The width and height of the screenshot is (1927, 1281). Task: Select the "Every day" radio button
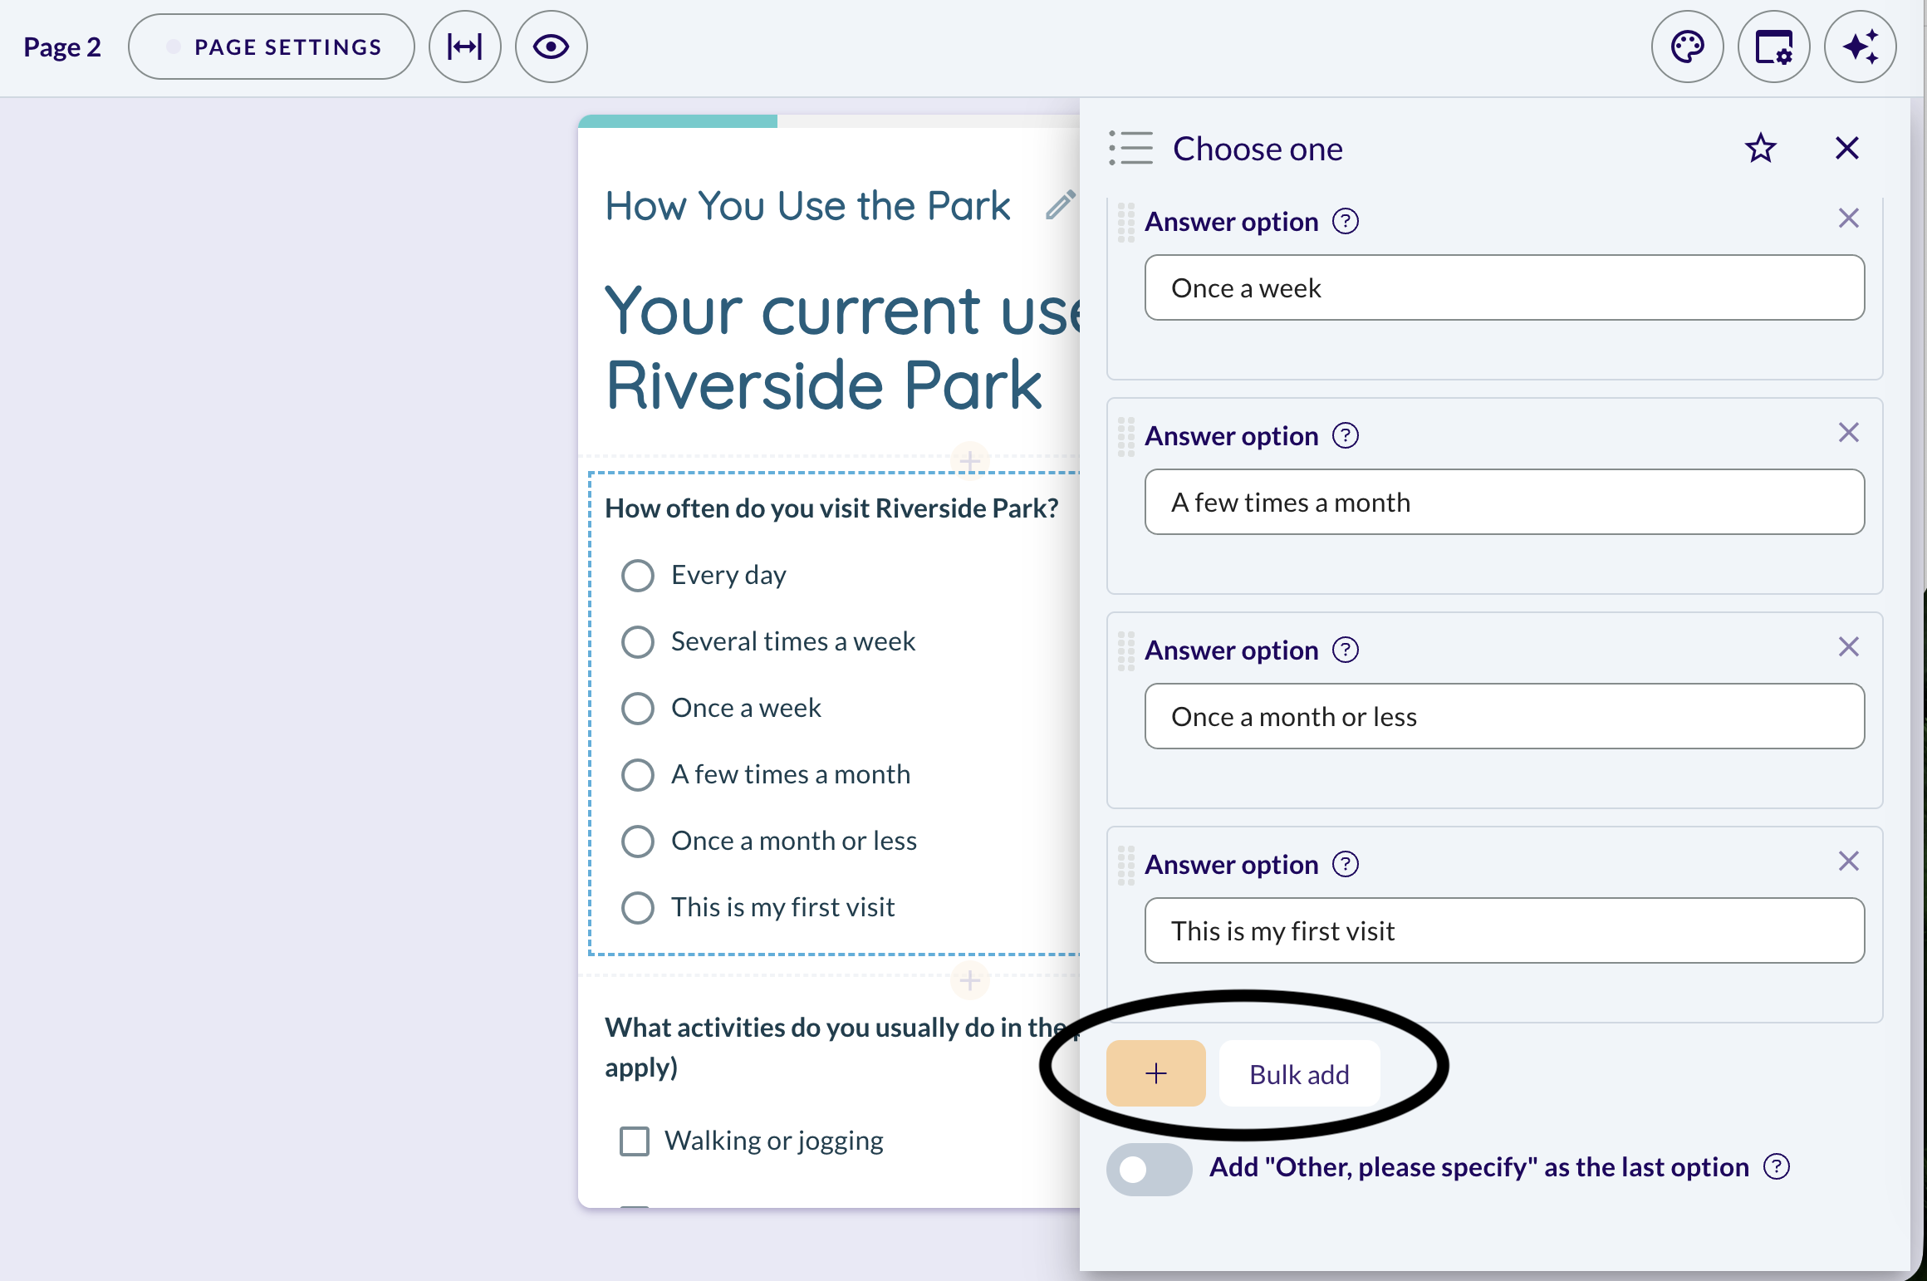(x=638, y=575)
